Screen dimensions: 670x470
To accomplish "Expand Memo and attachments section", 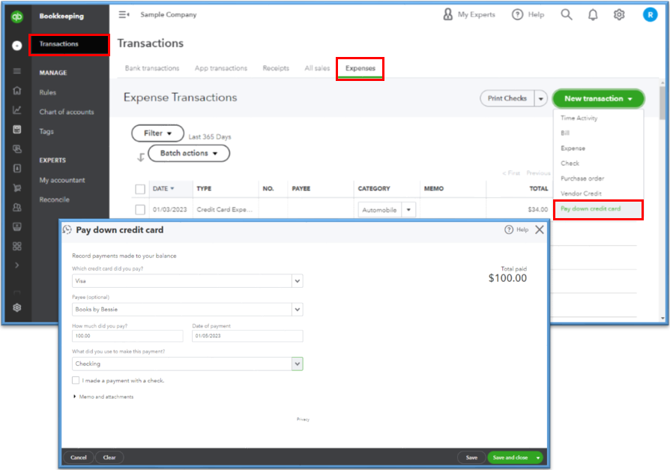I will point(103,397).
